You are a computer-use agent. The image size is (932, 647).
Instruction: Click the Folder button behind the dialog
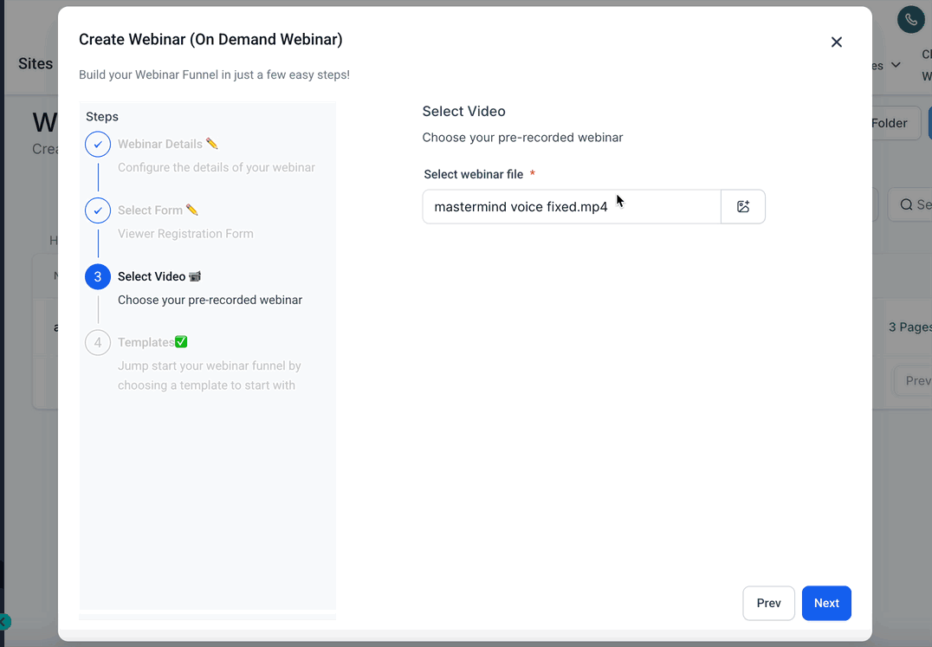[890, 123]
